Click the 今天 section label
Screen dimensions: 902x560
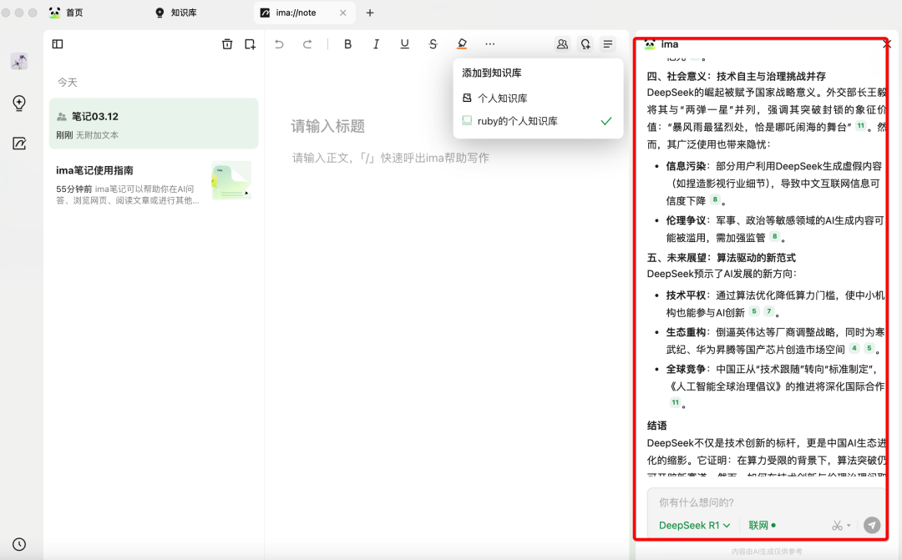68,83
